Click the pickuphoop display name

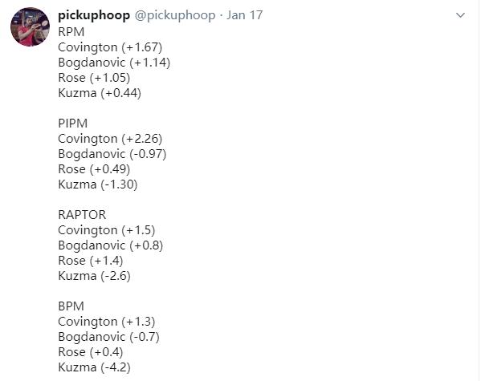[94, 15]
